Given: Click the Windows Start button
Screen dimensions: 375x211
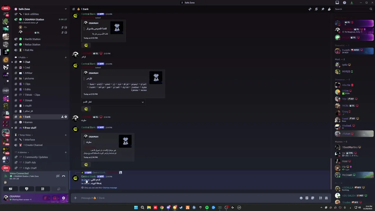Looking at the screenshot, I should click(136, 207).
